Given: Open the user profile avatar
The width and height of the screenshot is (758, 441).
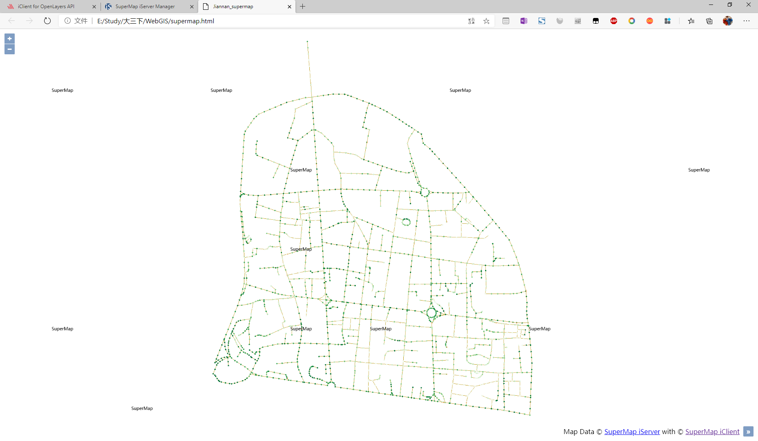Looking at the screenshot, I should coord(728,21).
